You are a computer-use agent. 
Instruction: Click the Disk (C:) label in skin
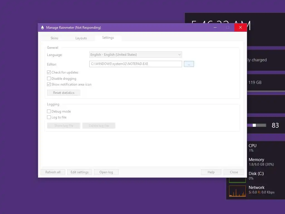pos(256,174)
